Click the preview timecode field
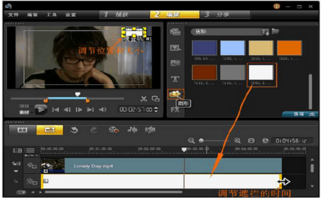Viewport: 322px width, 201px height. (136, 110)
